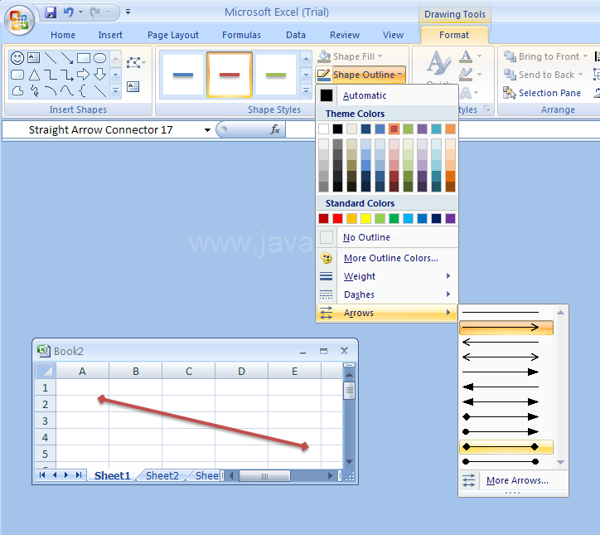The width and height of the screenshot is (600, 535).
Task: Open the Insert tab
Action: (110, 35)
